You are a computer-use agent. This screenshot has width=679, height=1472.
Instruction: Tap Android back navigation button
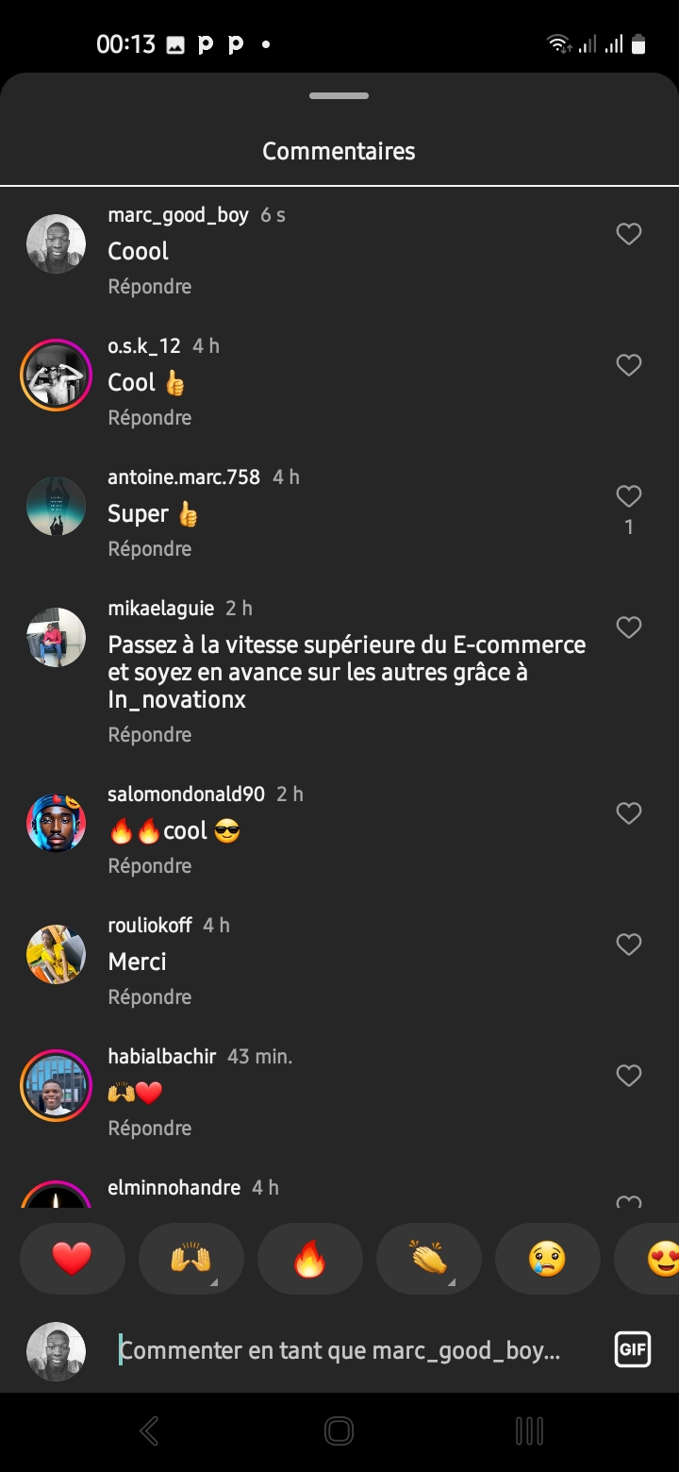pyautogui.click(x=149, y=1430)
